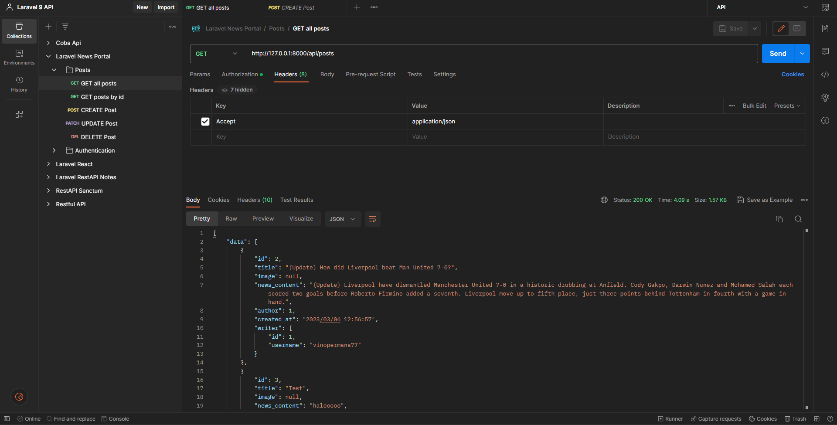Open the PATCH UPDATE Post request

click(92, 124)
